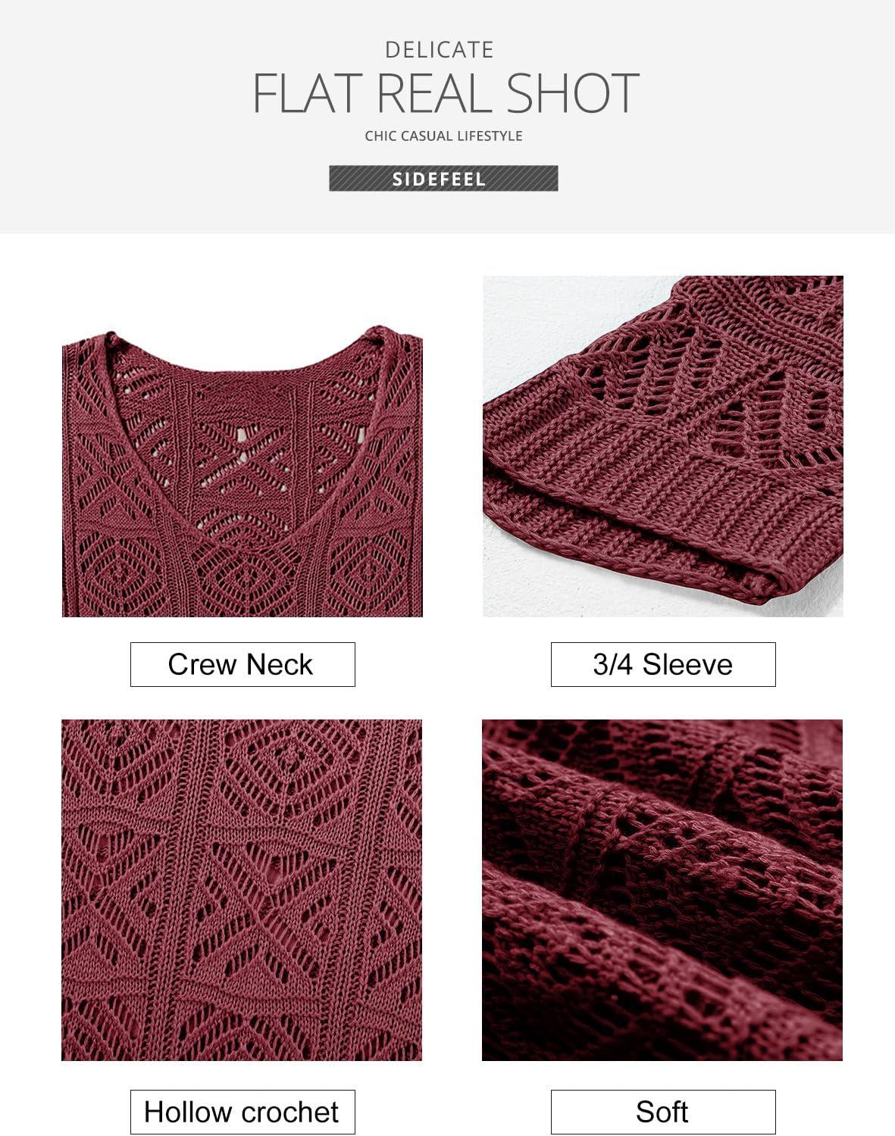Select the Hollow crochet label box
This screenshot has width=895, height=1136.
[243, 1112]
